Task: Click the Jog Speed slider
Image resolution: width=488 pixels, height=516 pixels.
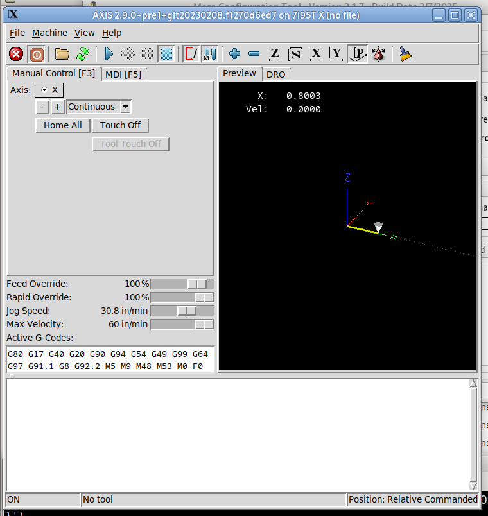Action: click(182, 311)
